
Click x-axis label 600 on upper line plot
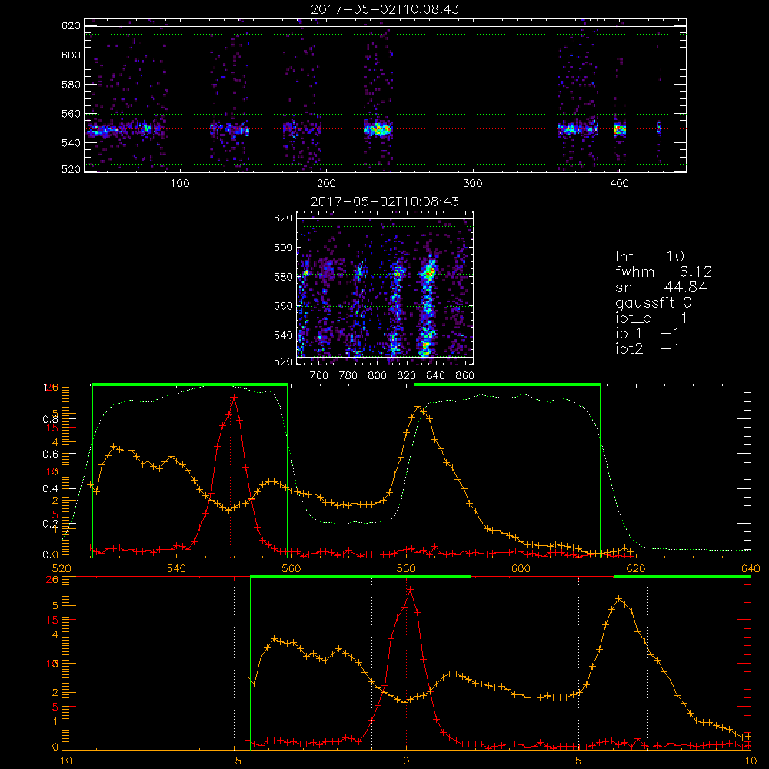tap(521, 568)
